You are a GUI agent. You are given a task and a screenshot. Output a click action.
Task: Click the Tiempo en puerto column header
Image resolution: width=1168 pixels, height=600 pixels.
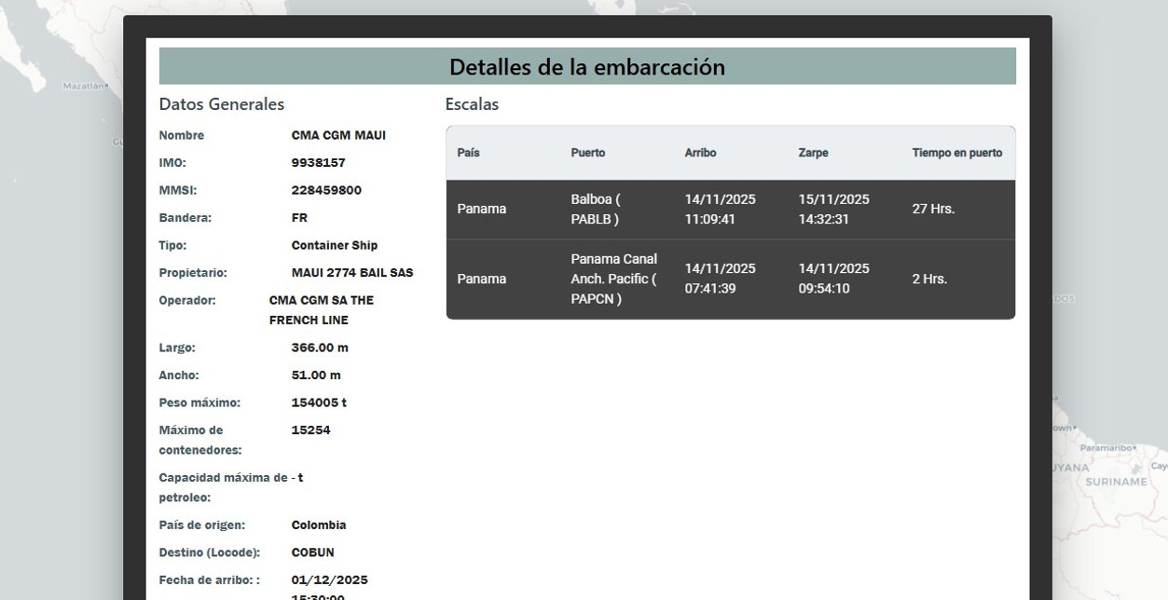point(956,153)
